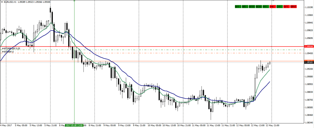
Task: Click the chart shift triangle marker at top
Action: [273, 1]
